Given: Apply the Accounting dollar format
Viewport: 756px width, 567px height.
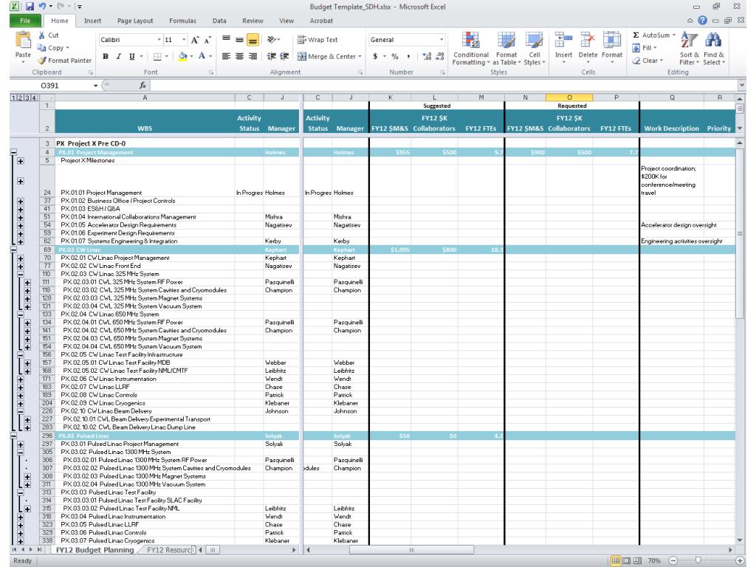Looking at the screenshot, I should [x=375, y=56].
